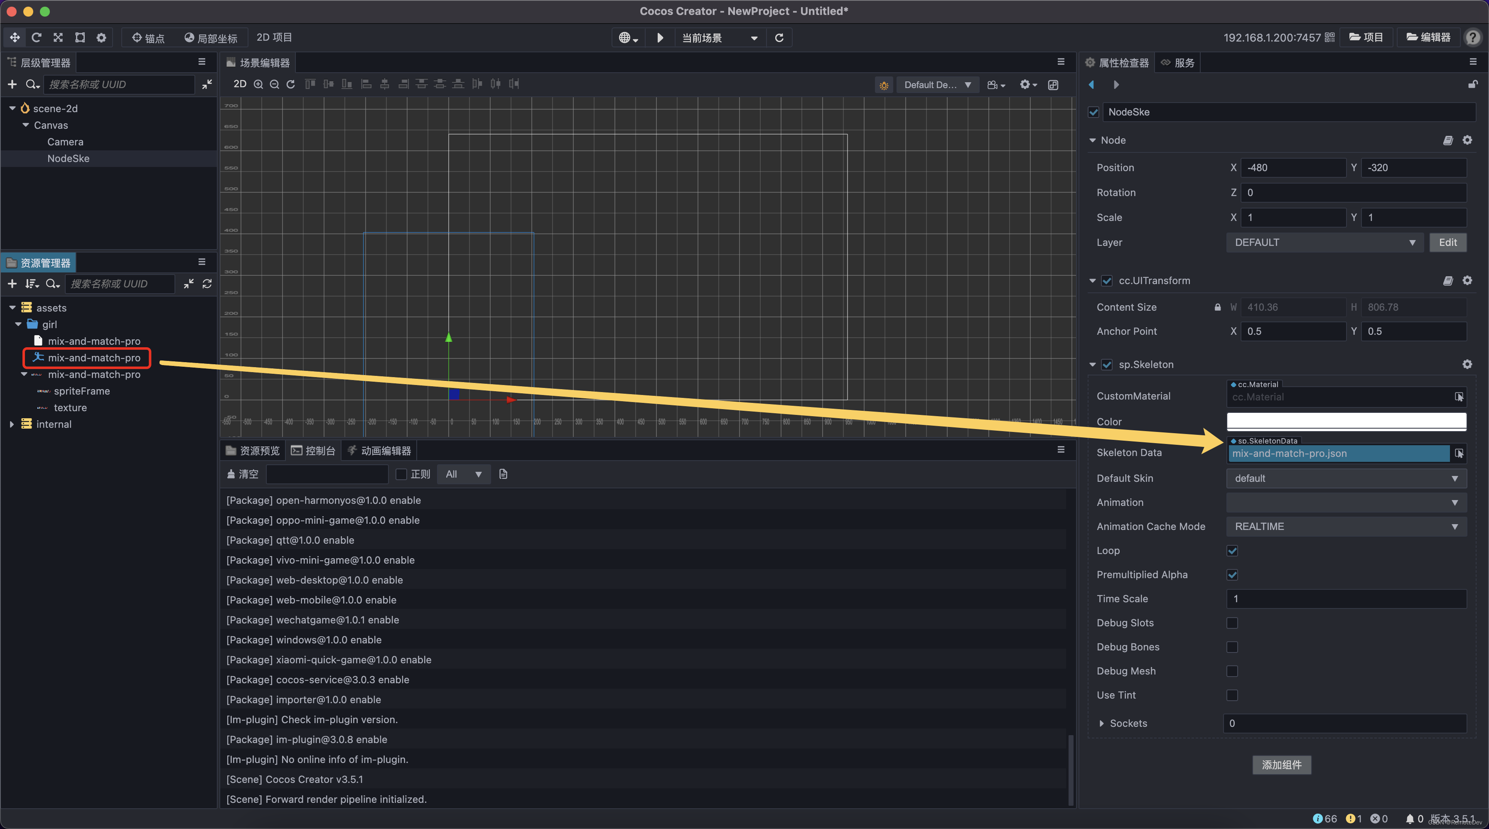Click the scene light toggle icon
The width and height of the screenshot is (1489, 829).
(x=884, y=85)
